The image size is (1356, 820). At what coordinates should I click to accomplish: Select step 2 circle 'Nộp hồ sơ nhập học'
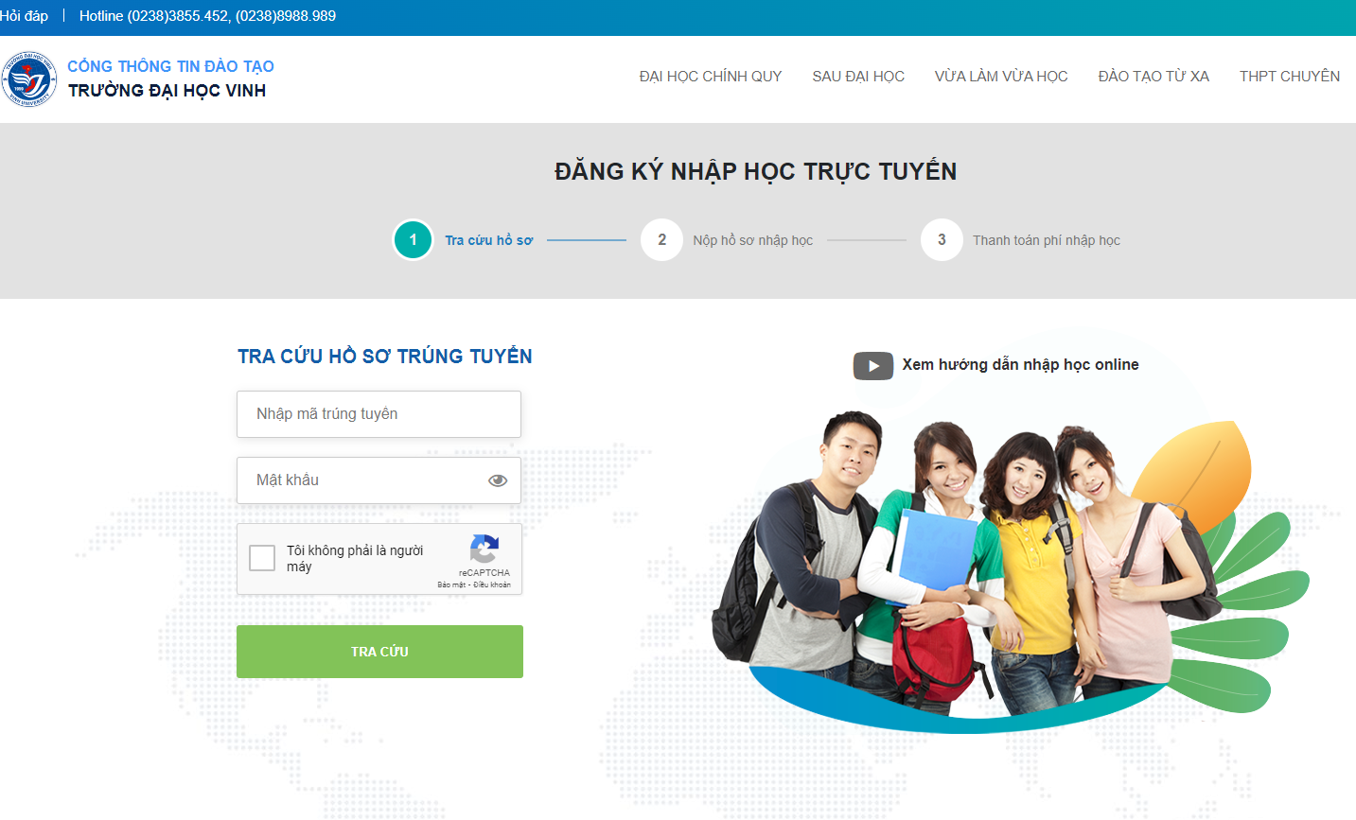pos(661,240)
